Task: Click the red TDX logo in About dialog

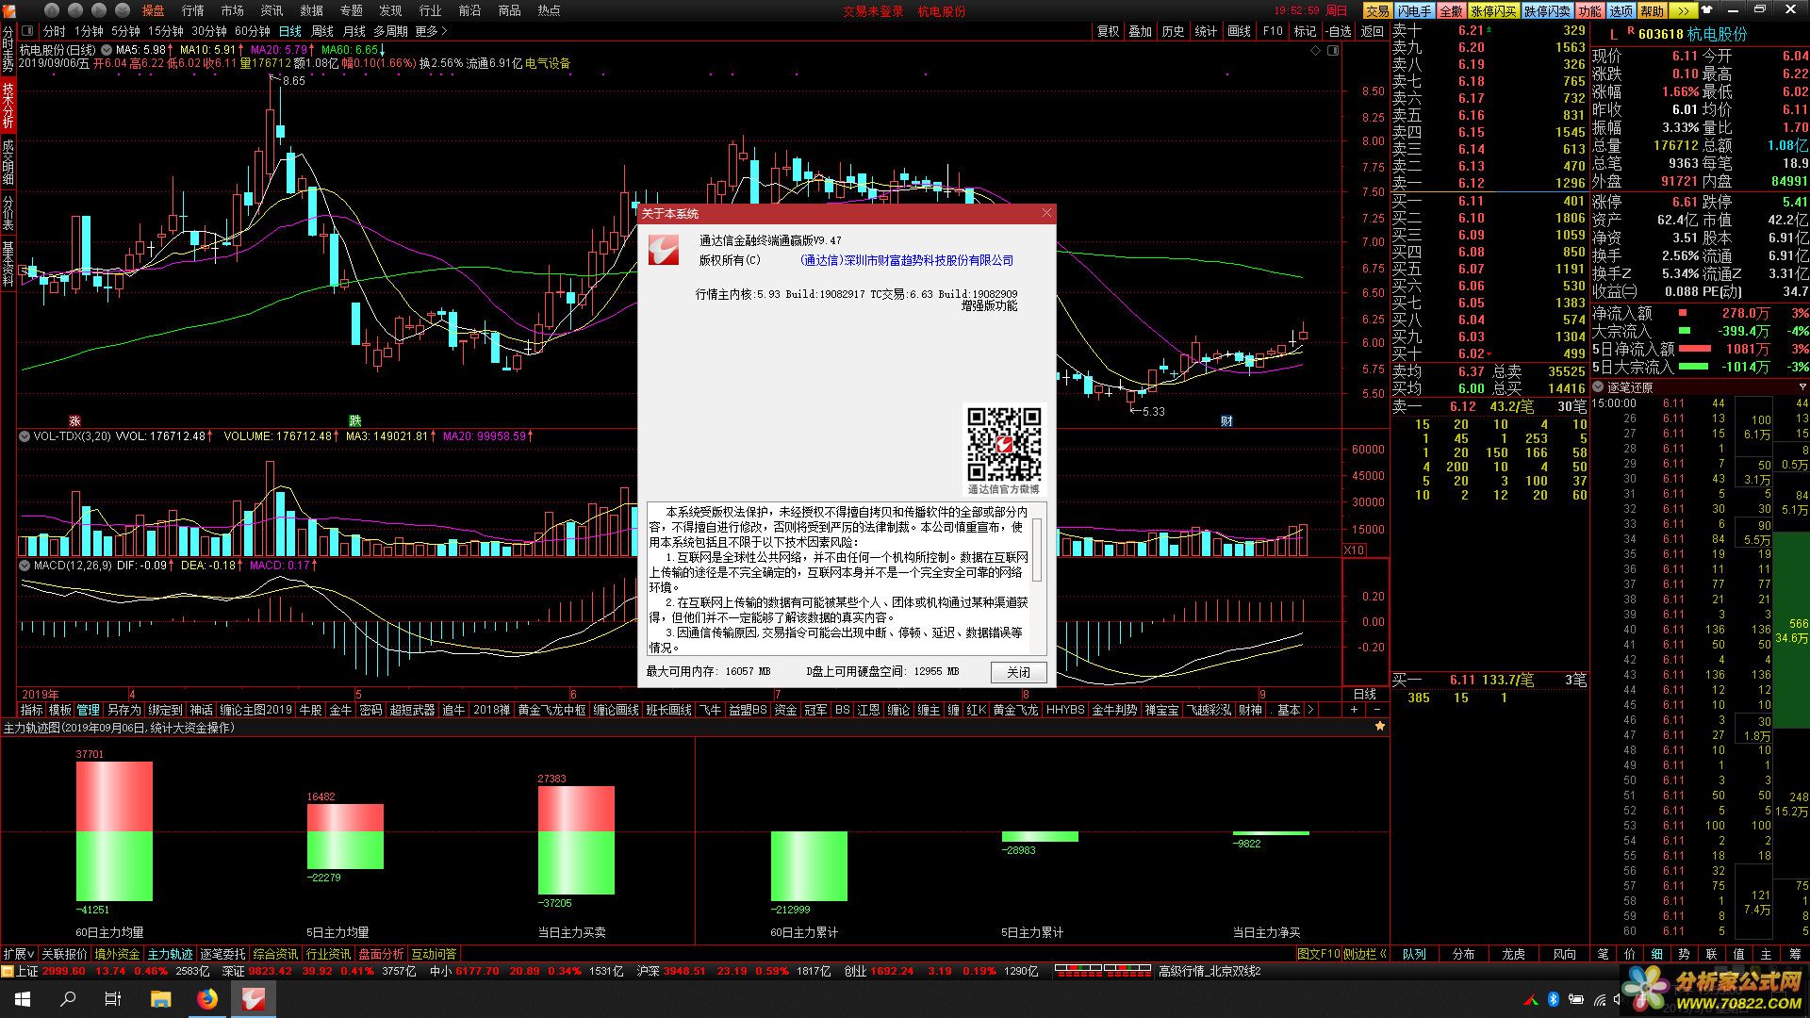Action: coord(664,250)
